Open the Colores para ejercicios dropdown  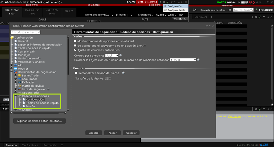coord(112,55)
